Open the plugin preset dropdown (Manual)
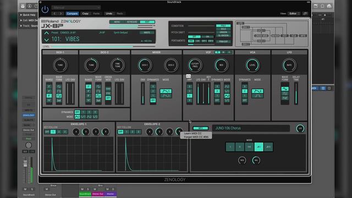 (x=76, y=8)
